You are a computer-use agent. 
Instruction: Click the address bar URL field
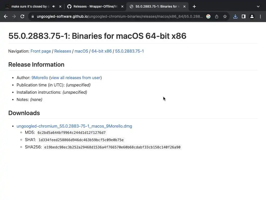point(119,16)
